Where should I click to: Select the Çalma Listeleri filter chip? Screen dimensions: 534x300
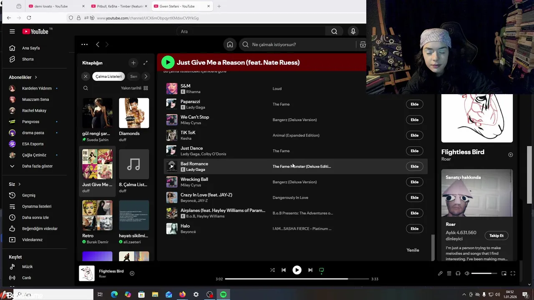(x=108, y=76)
